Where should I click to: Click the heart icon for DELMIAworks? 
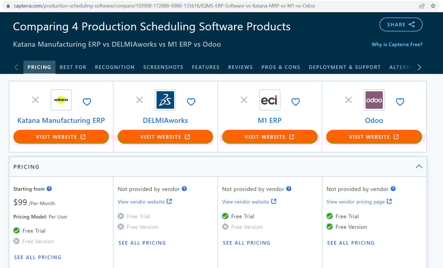coord(191,102)
